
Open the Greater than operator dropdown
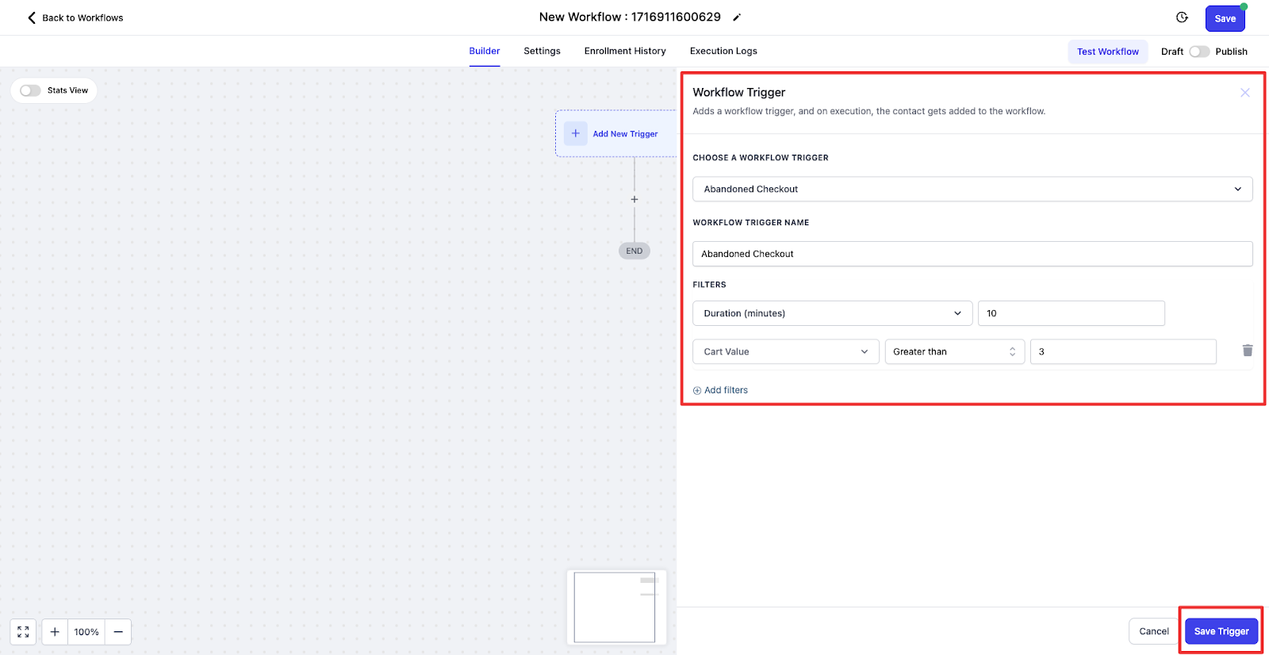coord(955,351)
